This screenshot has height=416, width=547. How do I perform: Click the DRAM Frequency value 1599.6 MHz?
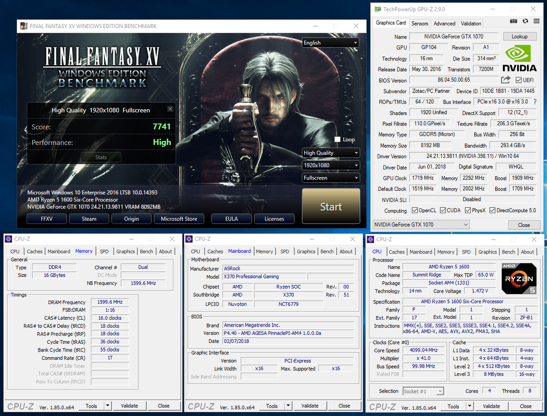(110, 302)
